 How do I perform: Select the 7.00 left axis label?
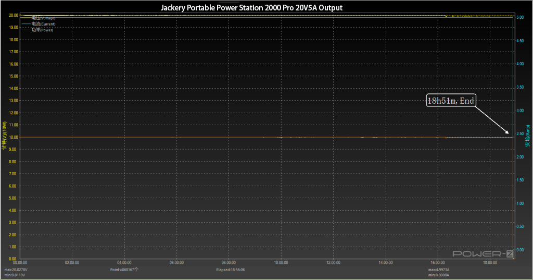12,174
